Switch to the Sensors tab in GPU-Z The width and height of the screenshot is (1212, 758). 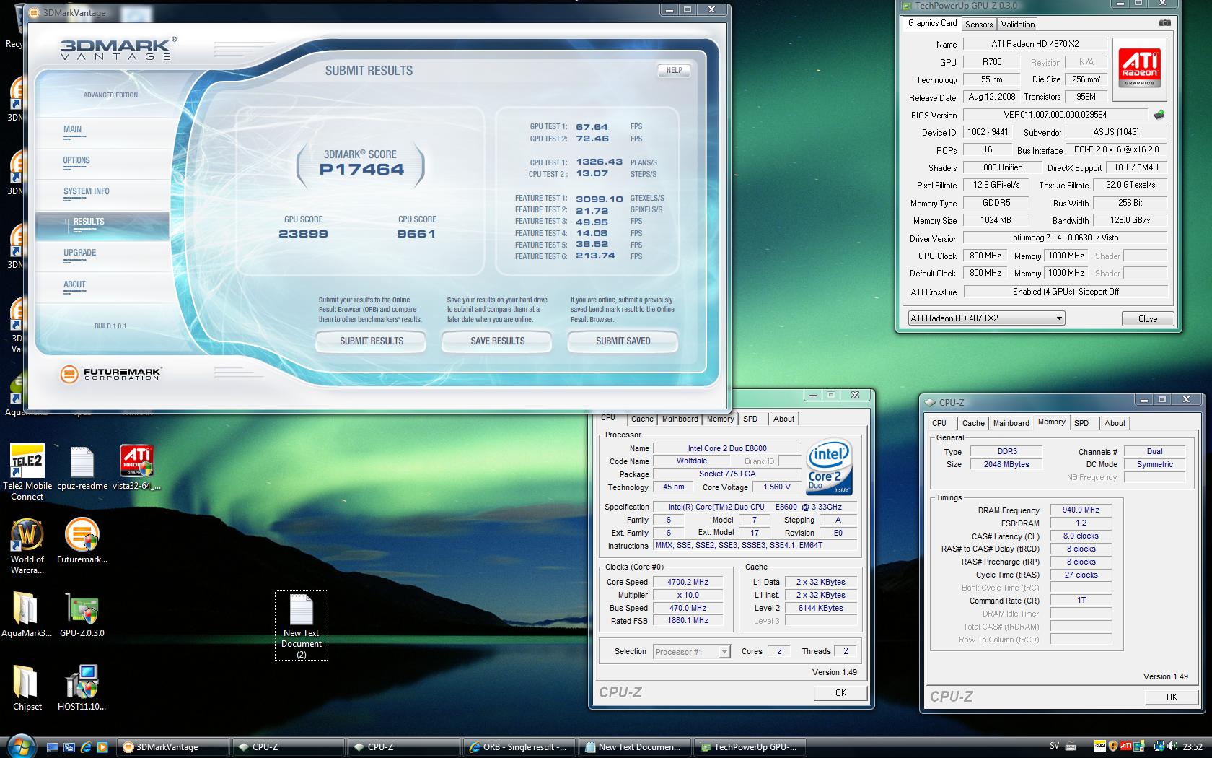click(x=979, y=24)
